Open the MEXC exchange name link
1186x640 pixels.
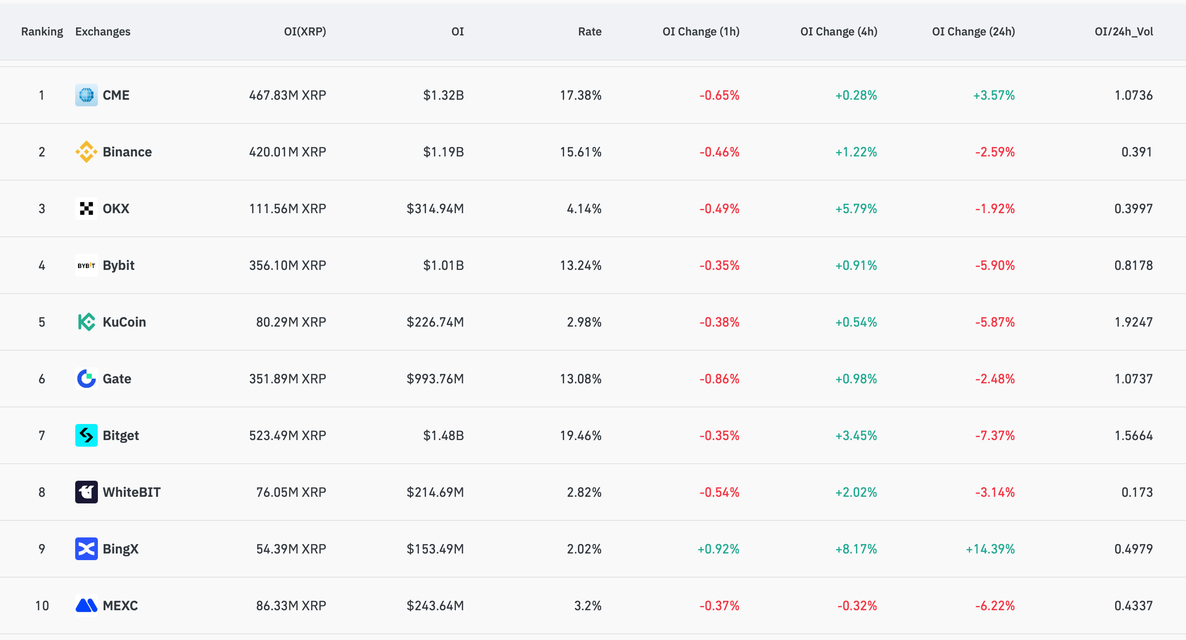(120, 605)
